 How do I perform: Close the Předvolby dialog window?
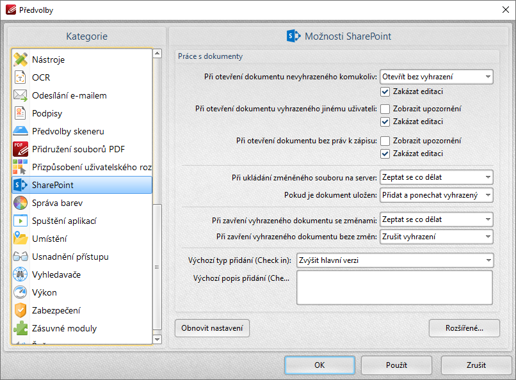point(506,10)
